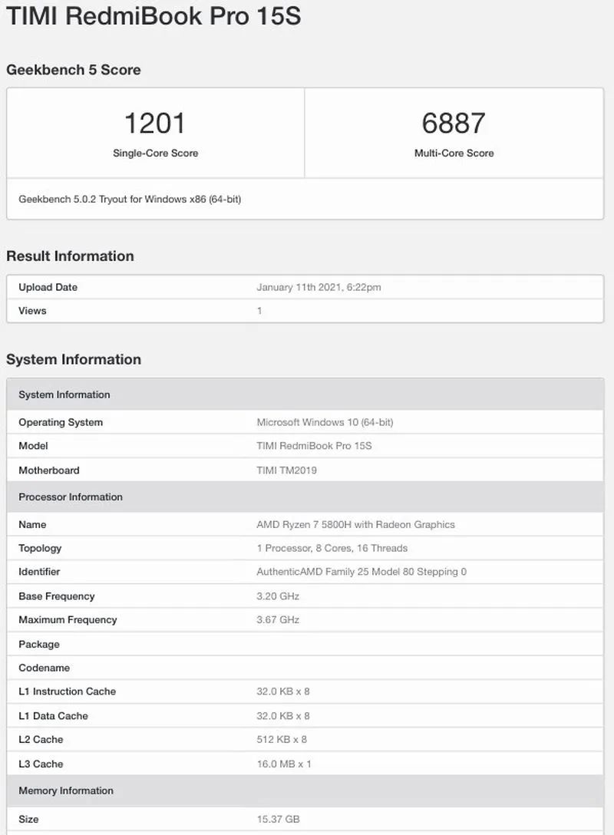Image resolution: width=614 pixels, height=835 pixels.
Task: Click the base frequency value "3.20 GHz"
Action: click(278, 596)
